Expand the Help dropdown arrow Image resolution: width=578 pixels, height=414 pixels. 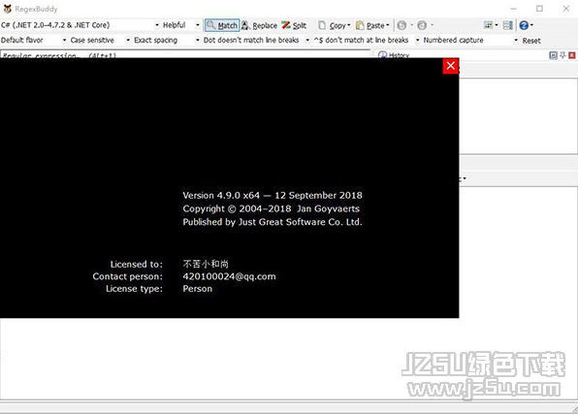pyautogui.click(x=531, y=25)
